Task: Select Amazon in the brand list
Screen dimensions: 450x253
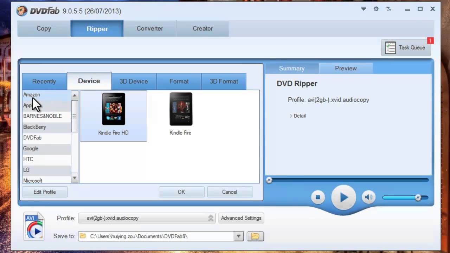Action: point(46,95)
